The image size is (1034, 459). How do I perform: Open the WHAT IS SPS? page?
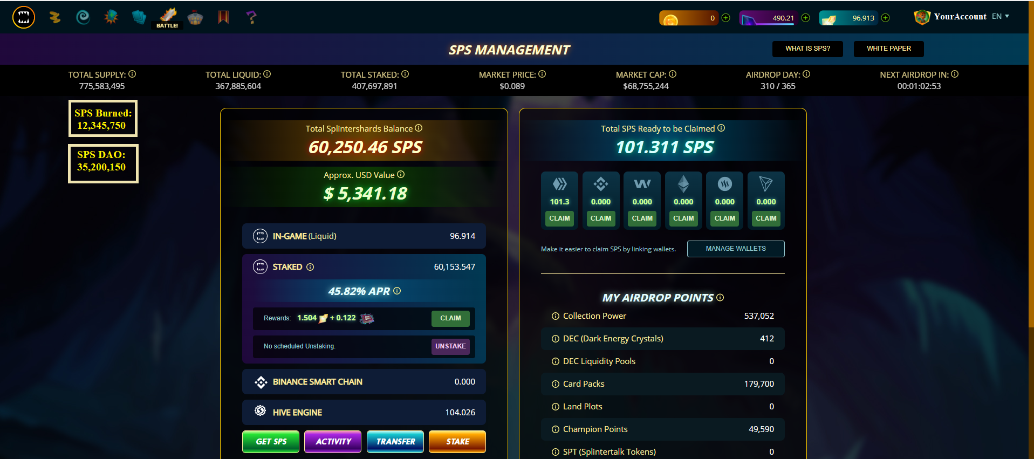pyautogui.click(x=807, y=49)
